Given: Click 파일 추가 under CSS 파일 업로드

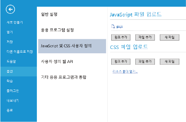Looking at the screenshot, I should click(145, 62).
